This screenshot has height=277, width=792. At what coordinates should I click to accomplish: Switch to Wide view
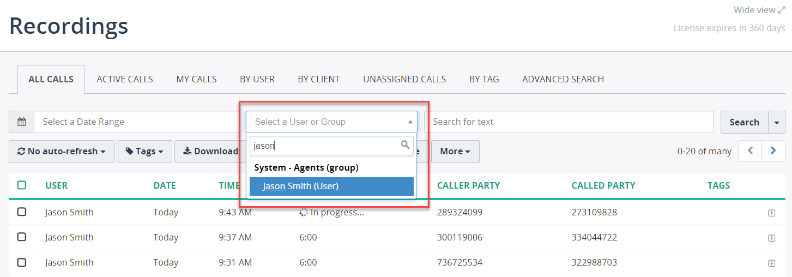(759, 10)
